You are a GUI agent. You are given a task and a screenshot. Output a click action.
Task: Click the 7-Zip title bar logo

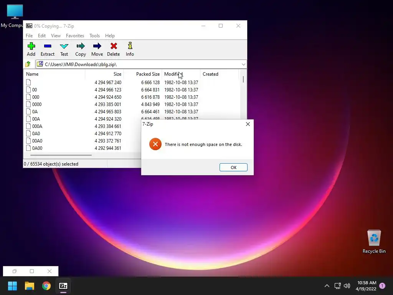coord(29,26)
